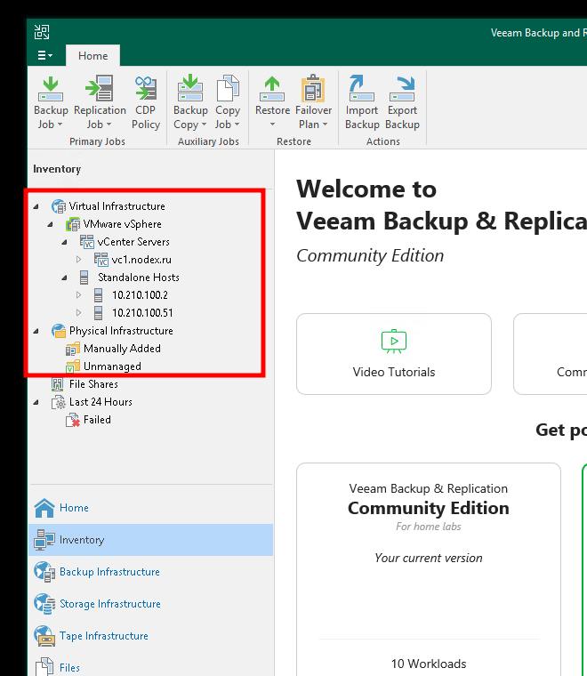Go to the Home navigation view
Image resolution: width=587 pixels, height=676 pixels.
pos(151,508)
